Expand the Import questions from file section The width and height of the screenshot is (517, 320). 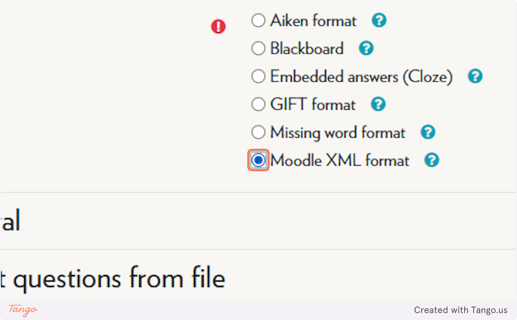(x=112, y=279)
